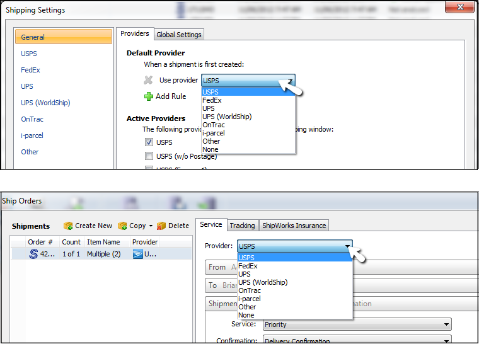Image resolution: width=479 pixels, height=344 pixels.
Task: Click the '1 of 1' count cell
Action: click(71, 254)
